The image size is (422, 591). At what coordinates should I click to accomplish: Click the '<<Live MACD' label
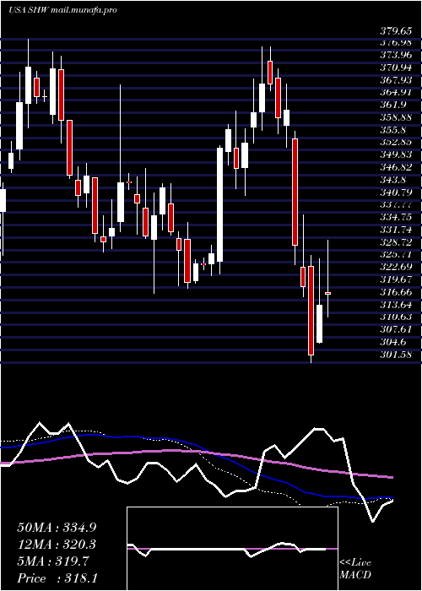pos(355,569)
